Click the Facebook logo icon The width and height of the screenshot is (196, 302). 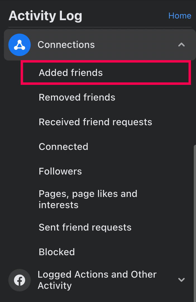click(x=19, y=280)
